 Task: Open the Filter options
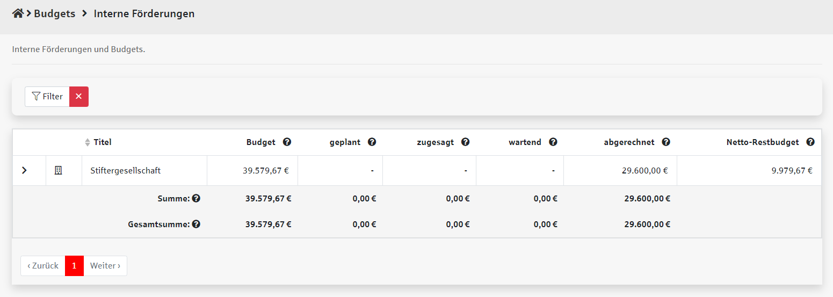47,97
